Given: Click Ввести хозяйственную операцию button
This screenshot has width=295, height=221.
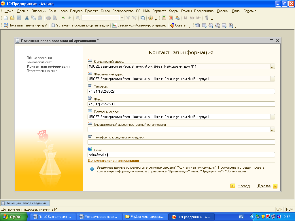Looking at the screenshot, I should (139, 25).
